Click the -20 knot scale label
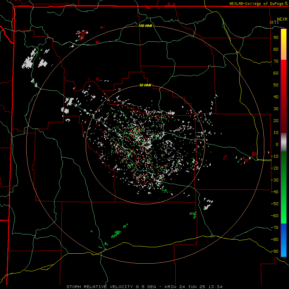This screenshot has width=289, height=289. tap(275, 168)
